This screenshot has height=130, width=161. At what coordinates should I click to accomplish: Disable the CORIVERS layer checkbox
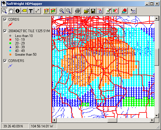point(5,61)
